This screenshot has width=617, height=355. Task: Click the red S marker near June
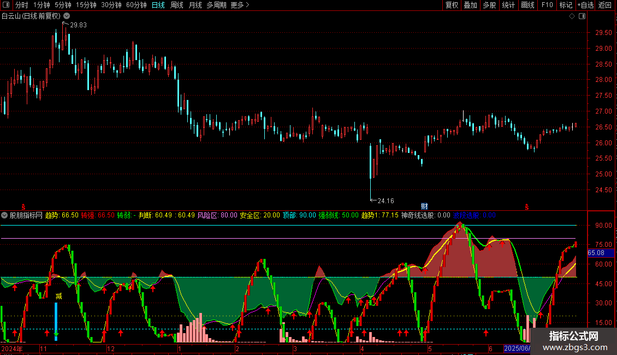pos(526,207)
